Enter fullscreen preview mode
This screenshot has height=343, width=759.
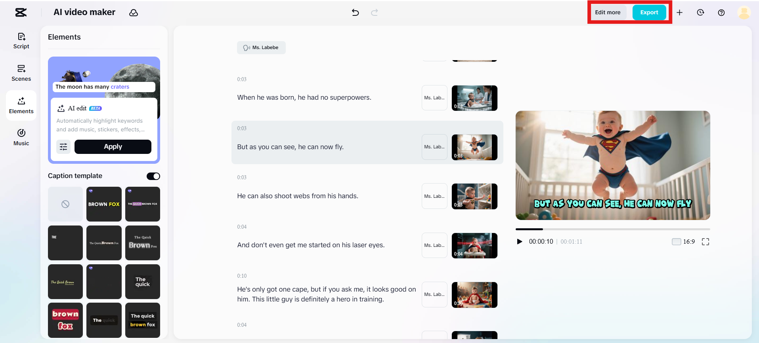click(x=705, y=242)
